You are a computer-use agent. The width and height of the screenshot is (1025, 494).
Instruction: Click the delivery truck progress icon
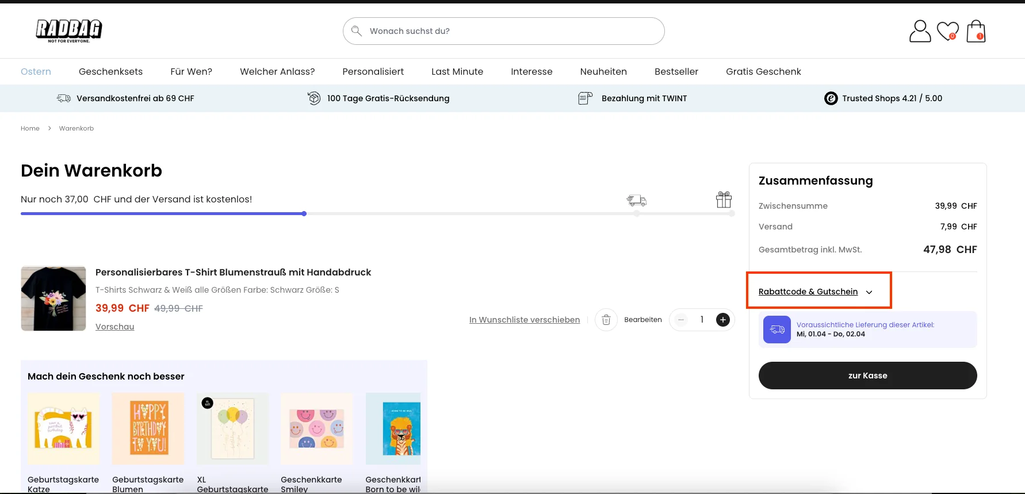click(x=636, y=201)
